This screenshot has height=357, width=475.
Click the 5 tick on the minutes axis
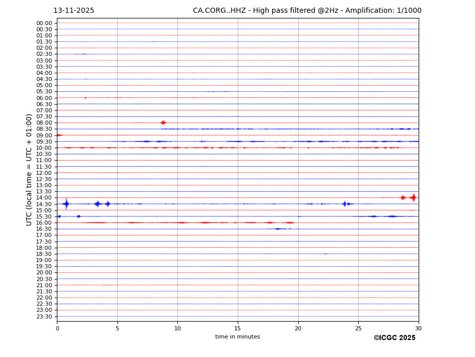tap(117, 328)
